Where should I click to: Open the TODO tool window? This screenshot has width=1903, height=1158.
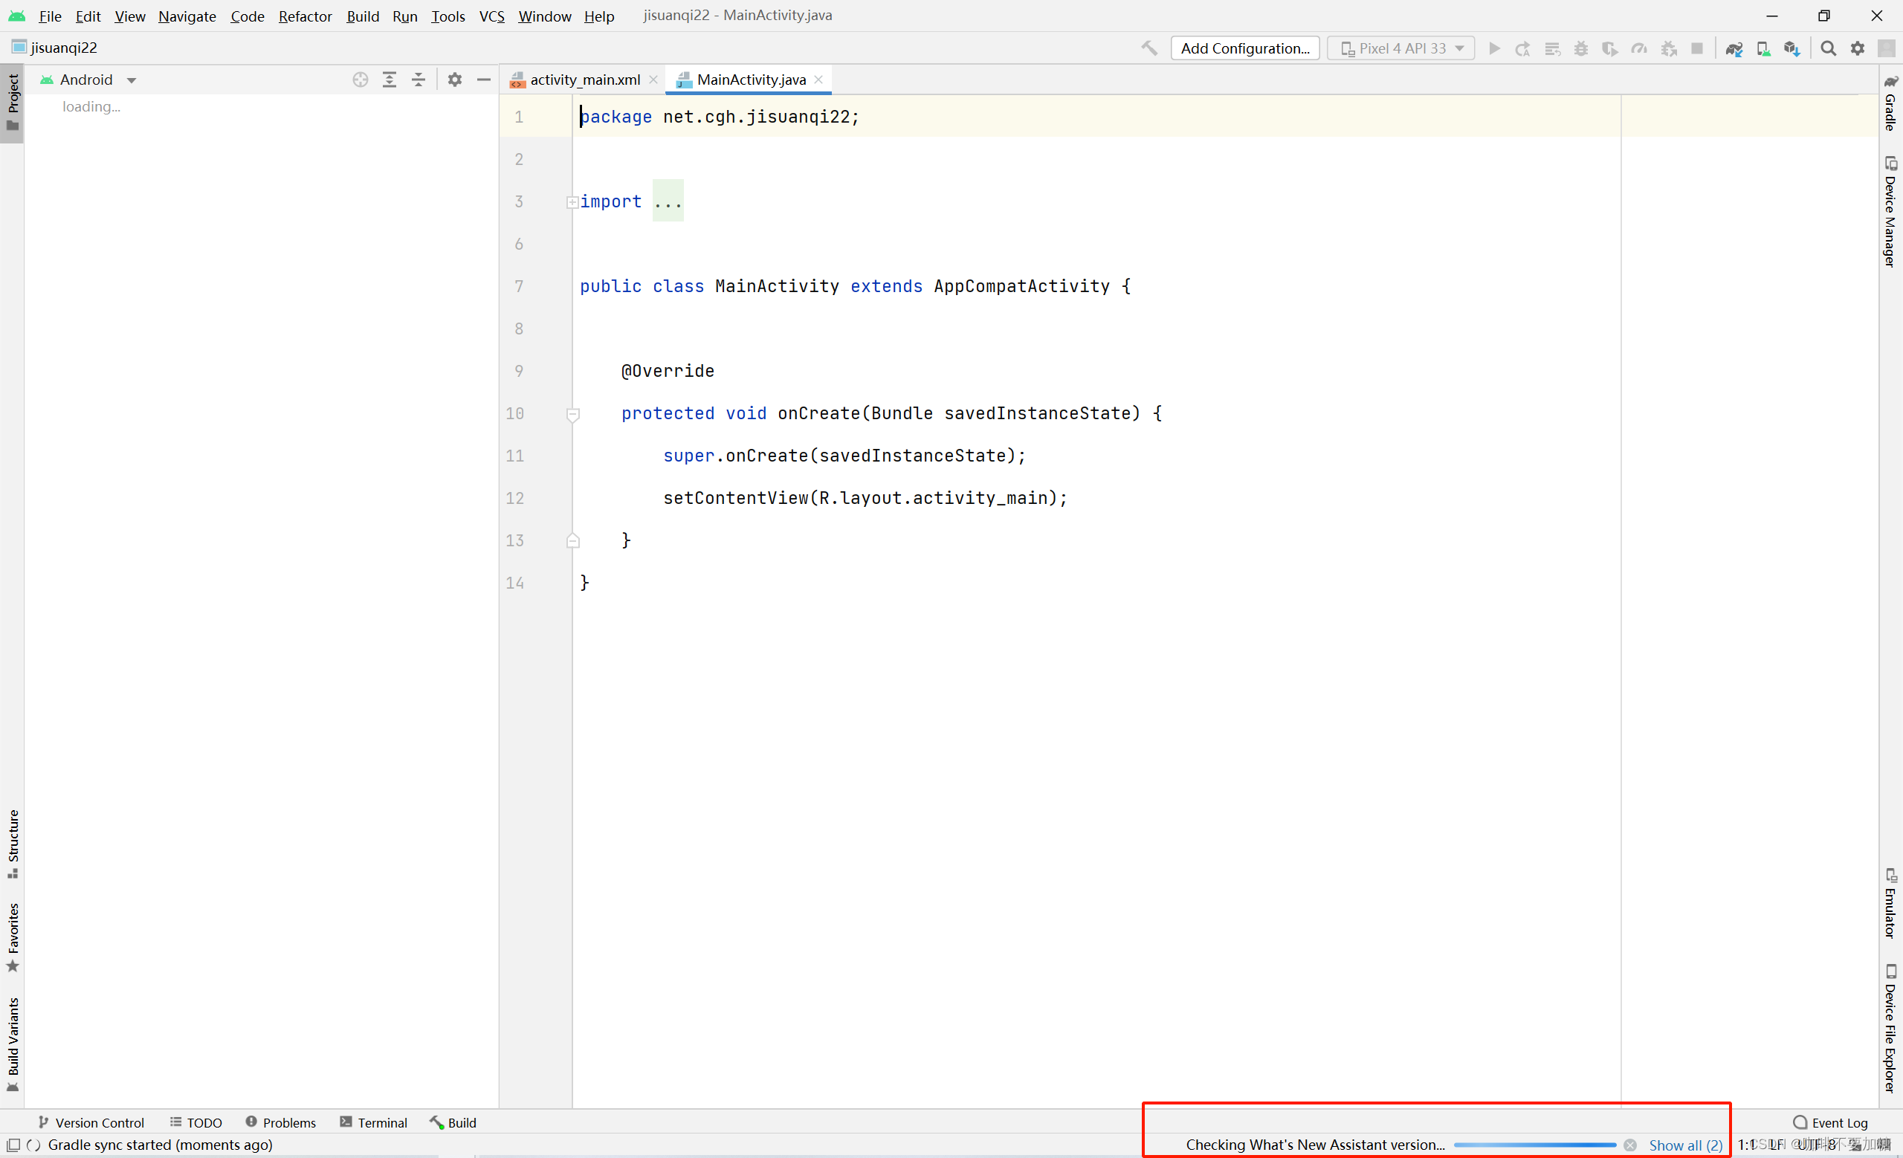tap(196, 1122)
